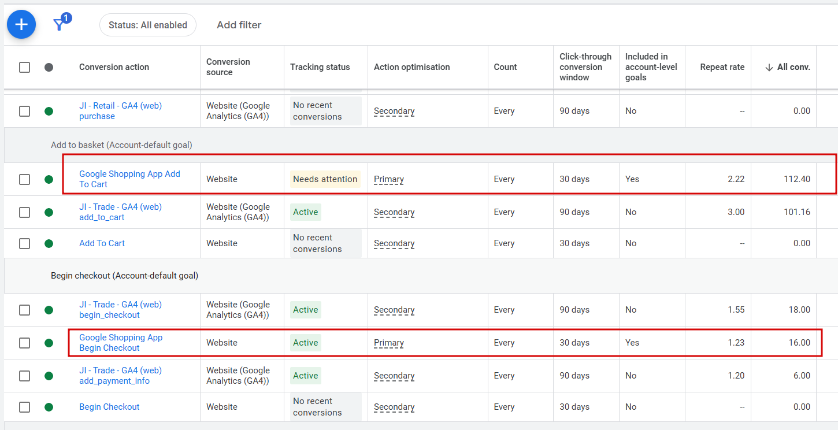Check the Add To Cart row checkbox
This screenshot has height=430, width=838.
[24, 243]
